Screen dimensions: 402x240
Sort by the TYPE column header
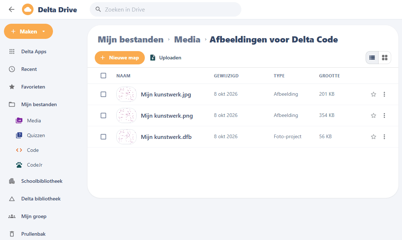pos(279,76)
